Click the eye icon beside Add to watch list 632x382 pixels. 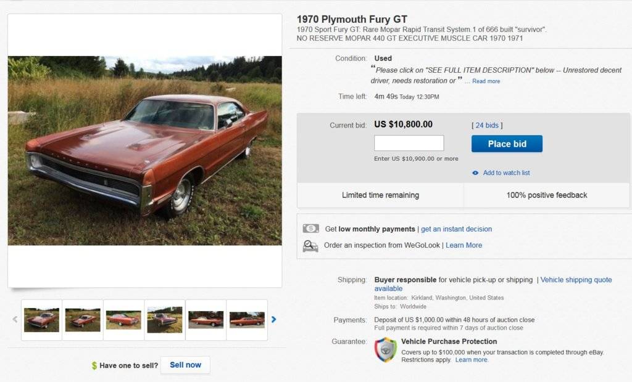click(x=475, y=173)
